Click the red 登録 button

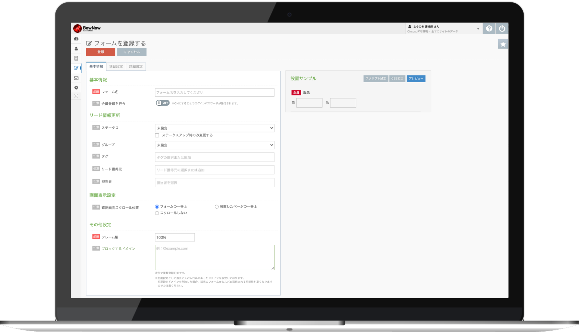[101, 52]
